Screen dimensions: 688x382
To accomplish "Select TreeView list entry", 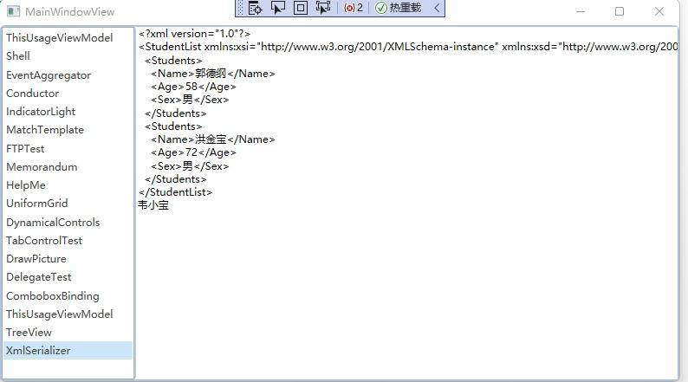I will 68,333.
